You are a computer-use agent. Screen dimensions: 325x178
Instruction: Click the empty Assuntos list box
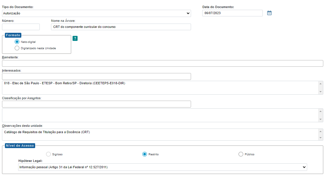[160, 115]
